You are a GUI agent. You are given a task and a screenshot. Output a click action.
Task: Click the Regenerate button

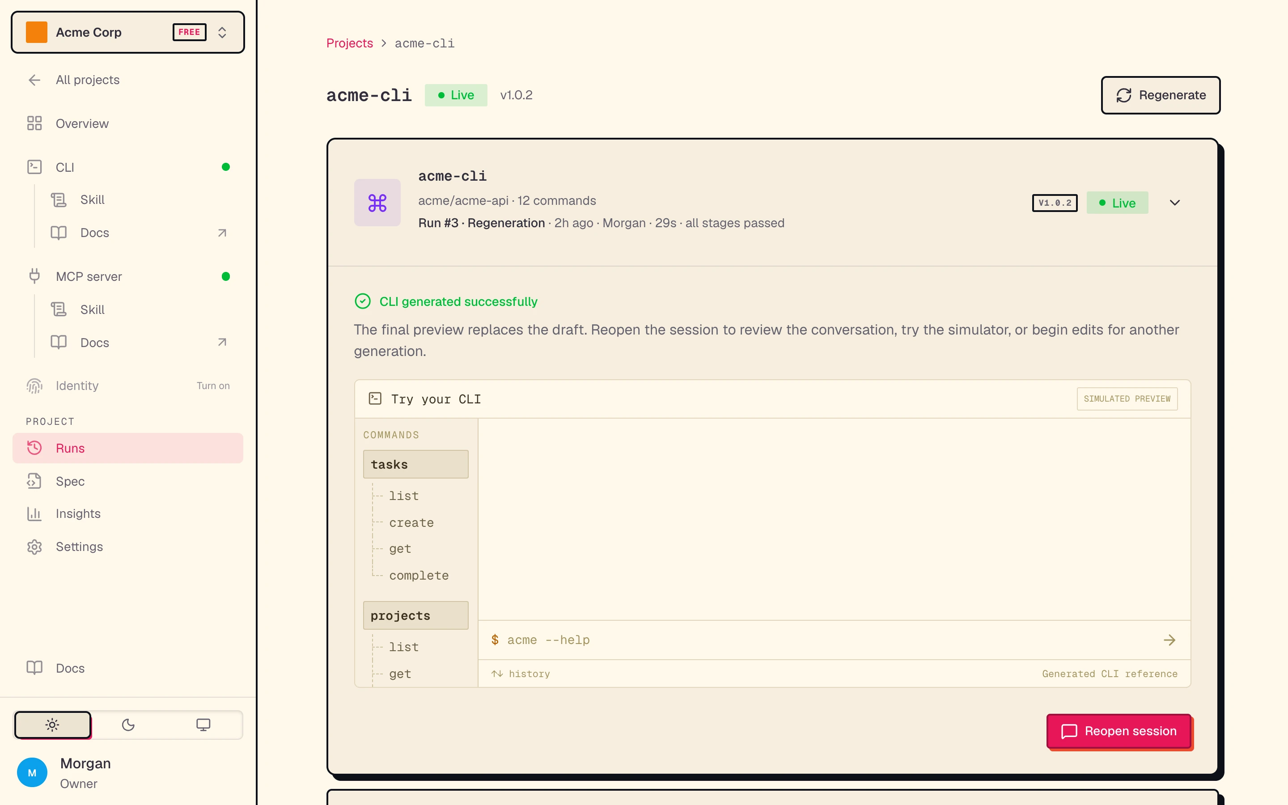pos(1160,95)
